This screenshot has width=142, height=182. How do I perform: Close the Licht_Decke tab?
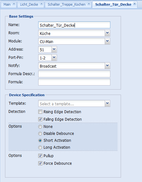(41, 4)
